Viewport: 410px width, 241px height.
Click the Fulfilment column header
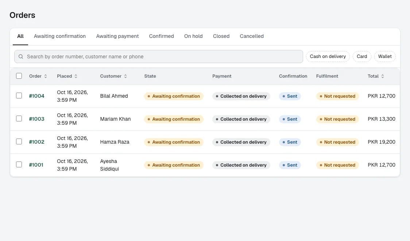(327, 76)
